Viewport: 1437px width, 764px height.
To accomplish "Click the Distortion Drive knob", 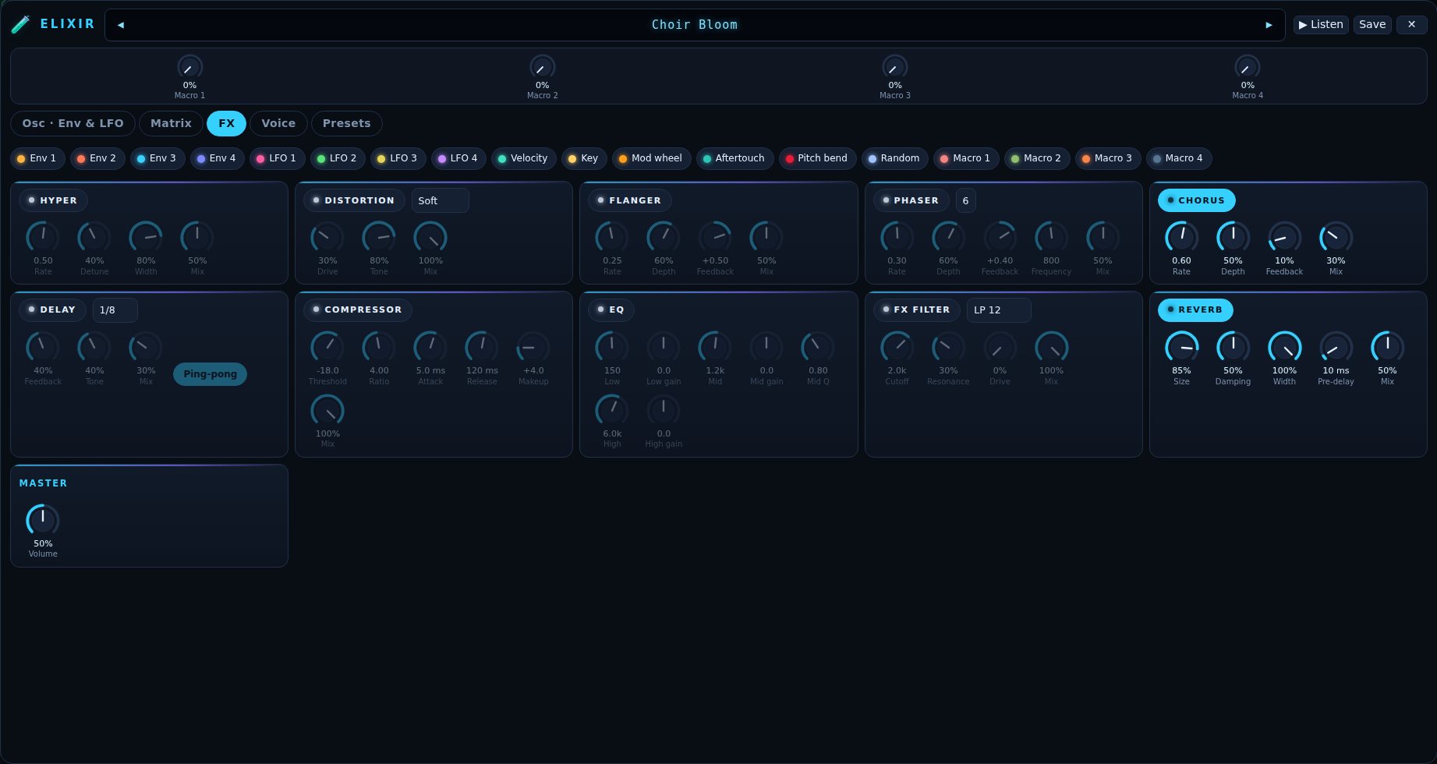I will [x=327, y=237].
